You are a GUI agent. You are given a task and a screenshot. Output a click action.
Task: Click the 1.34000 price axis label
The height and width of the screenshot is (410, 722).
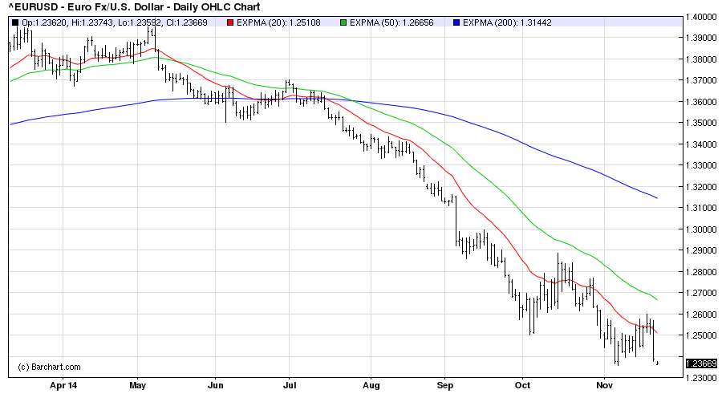701,144
